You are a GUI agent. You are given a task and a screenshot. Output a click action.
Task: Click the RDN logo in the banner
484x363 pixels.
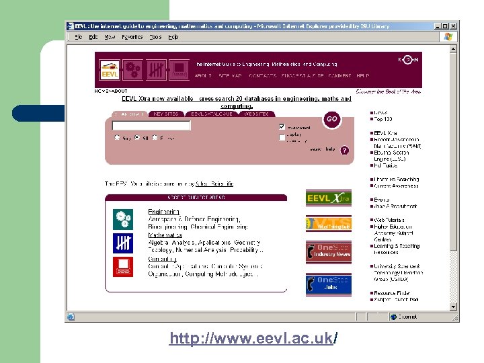408,60
